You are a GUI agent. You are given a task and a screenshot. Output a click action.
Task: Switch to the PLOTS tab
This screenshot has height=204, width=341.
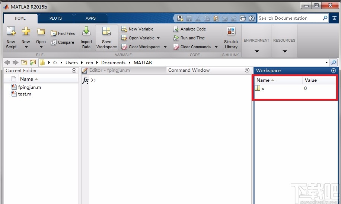[56, 19]
